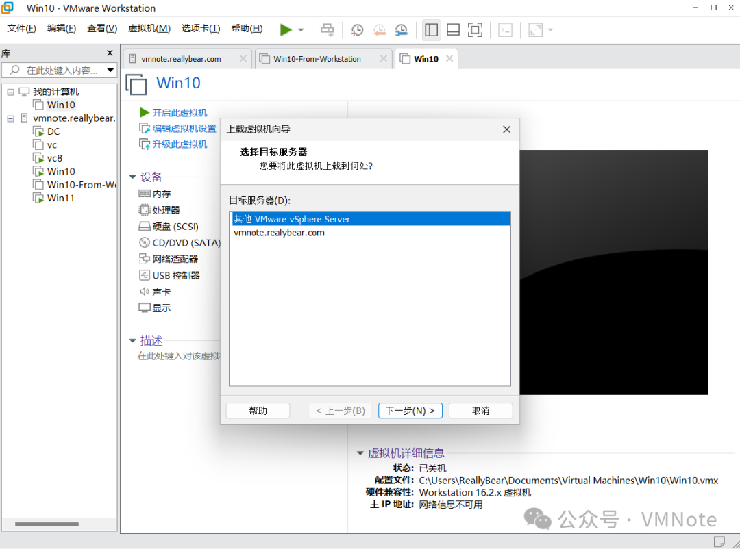The height and width of the screenshot is (549, 740).
Task: Toggle the library sidebar view icon
Action: tap(432, 29)
